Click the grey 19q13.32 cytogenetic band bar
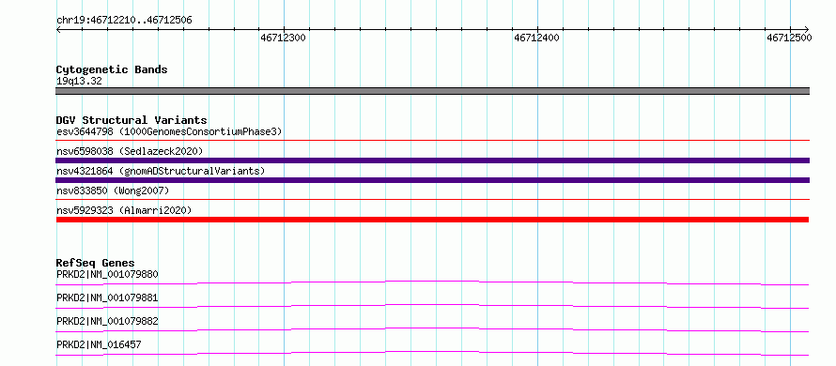This screenshot has height=366, width=836. (x=432, y=91)
